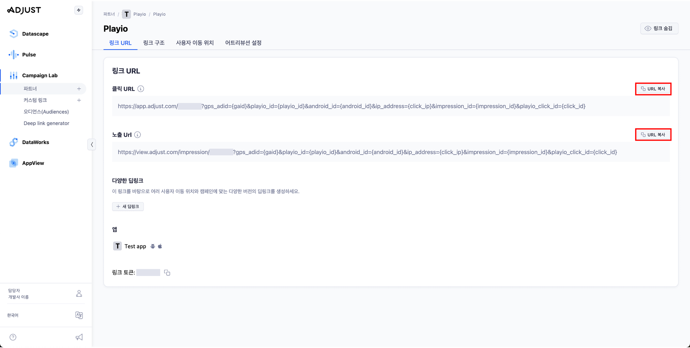Click the first Playio breadcrumb link
The width and height of the screenshot is (690, 348).
pyautogui.click(x=139, y=14)
